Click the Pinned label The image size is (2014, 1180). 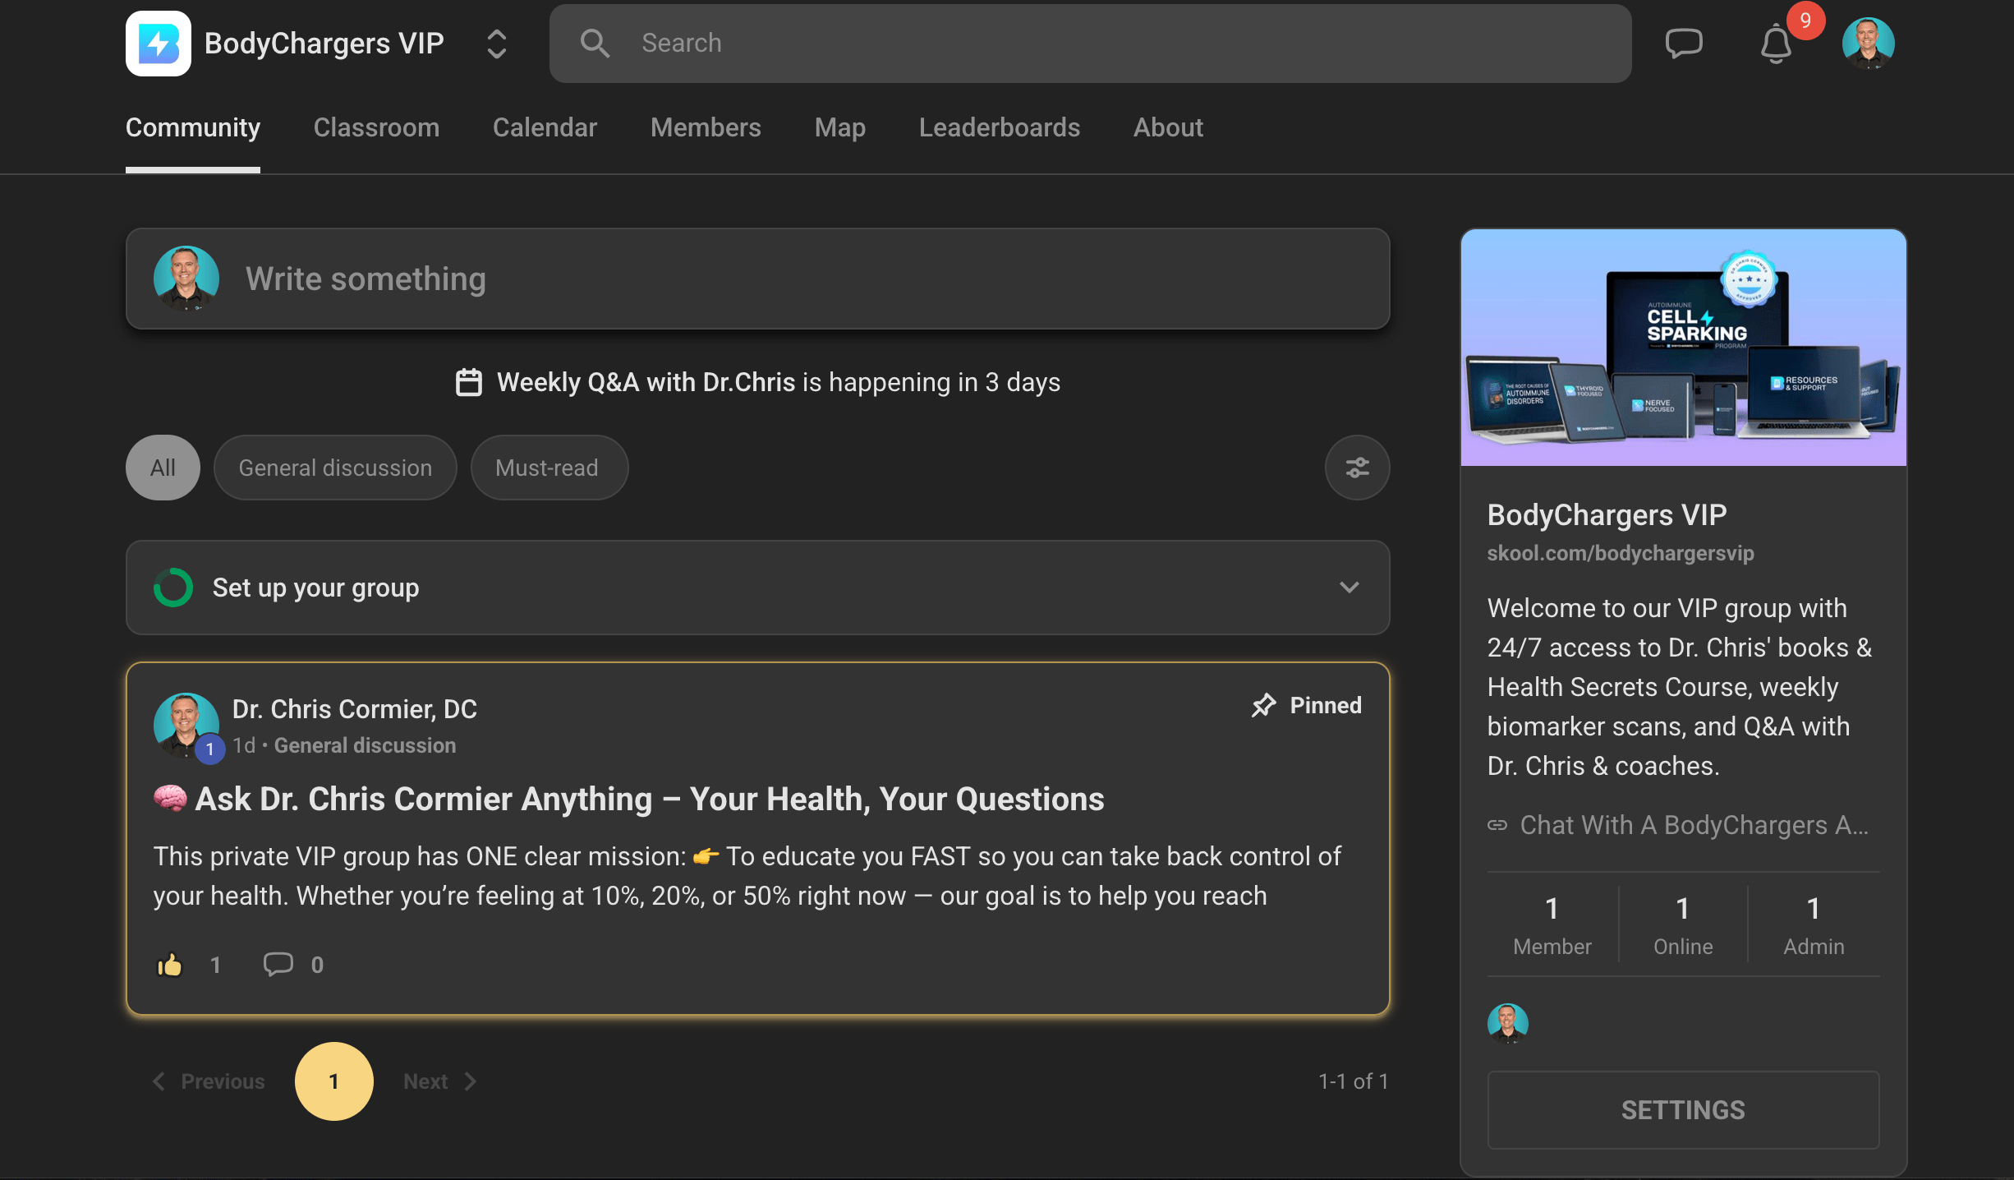pyautogui.click(x=1325, y=705)
